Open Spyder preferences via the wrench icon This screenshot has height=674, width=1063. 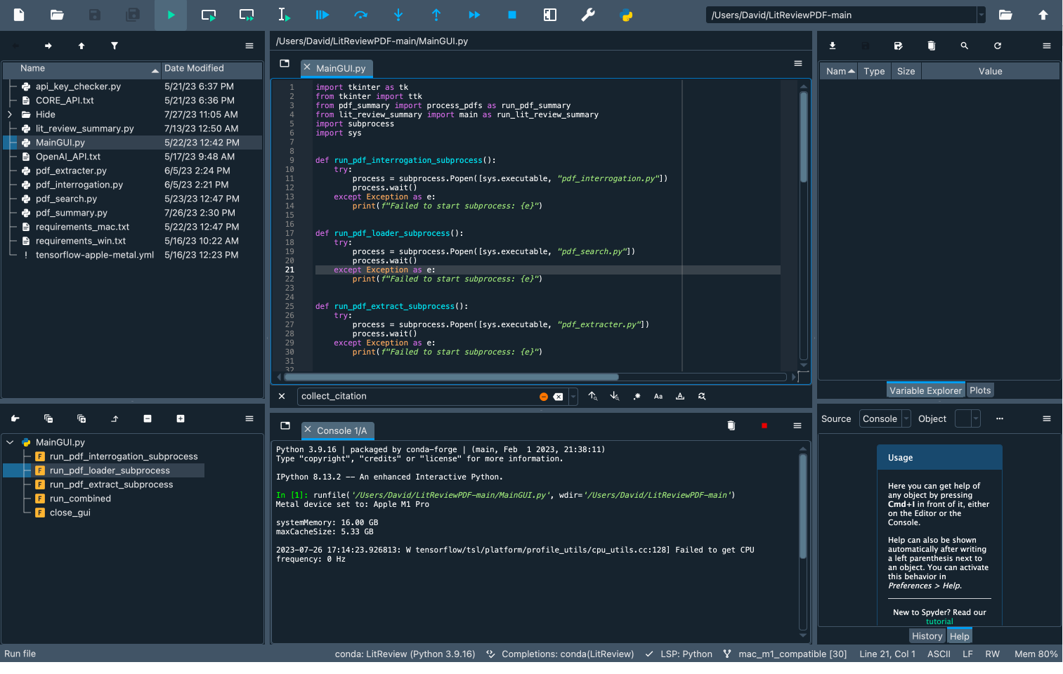point(588,15)
